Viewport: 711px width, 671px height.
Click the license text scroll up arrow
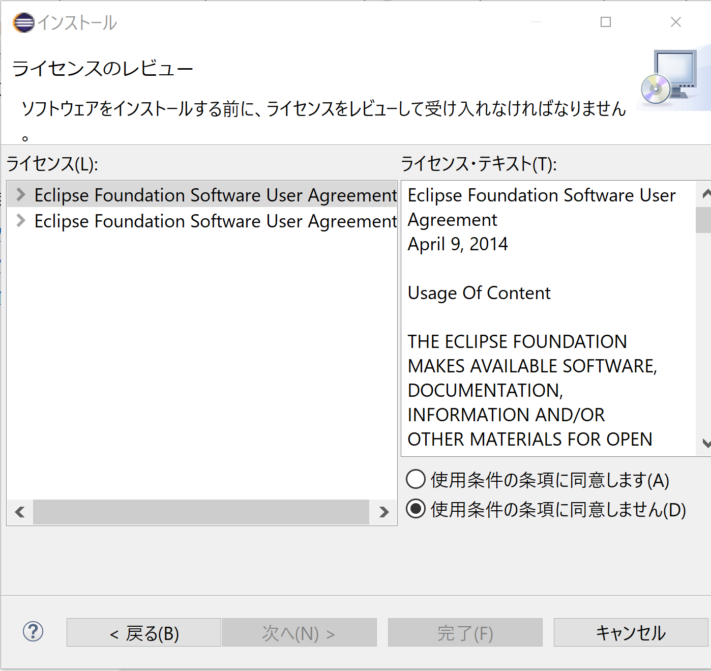point(705,194)
